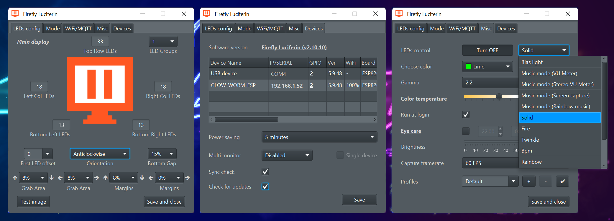Click the left arrow before second Grab Area
614x221 pixels.
click(60, 178)
